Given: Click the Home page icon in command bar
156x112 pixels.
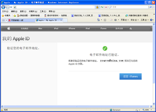Looking at the screenshot, I should pyautogui.click(x=99, y=20).
